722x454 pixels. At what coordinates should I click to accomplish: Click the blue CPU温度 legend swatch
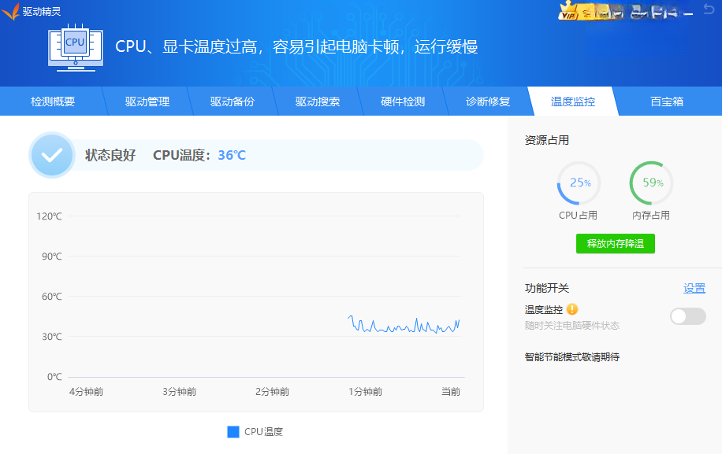coord(233,432)
